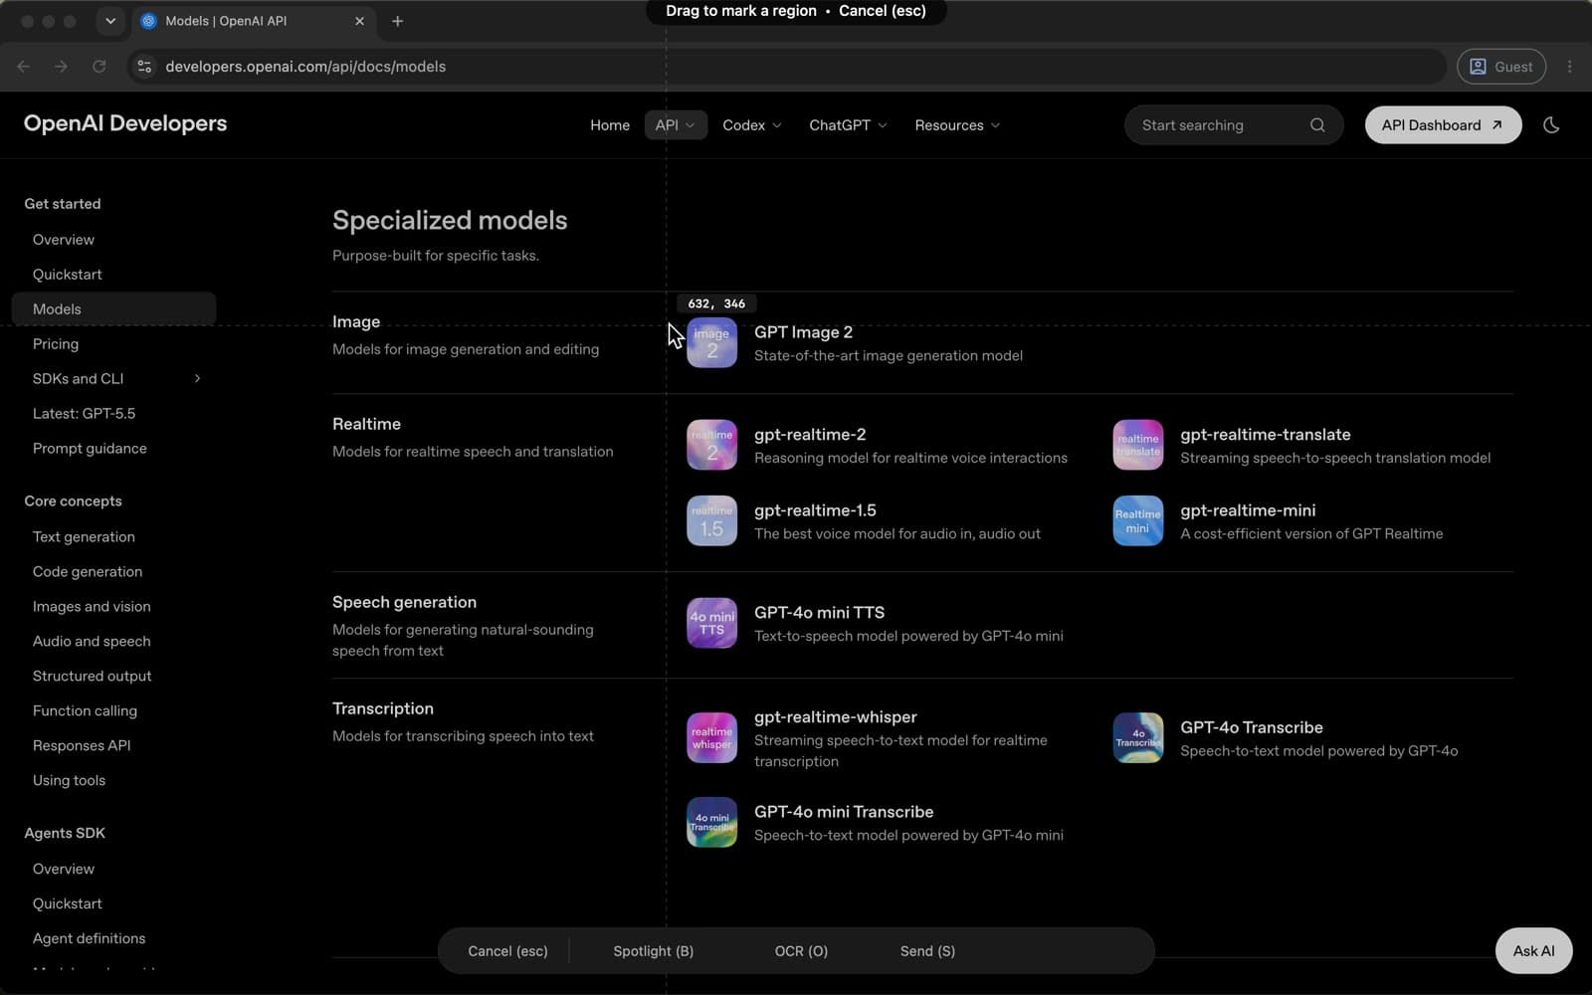Open the GPT-4o Transcribe model link
Screen dimensions: 1592x995
click(x=1251, y=727)
